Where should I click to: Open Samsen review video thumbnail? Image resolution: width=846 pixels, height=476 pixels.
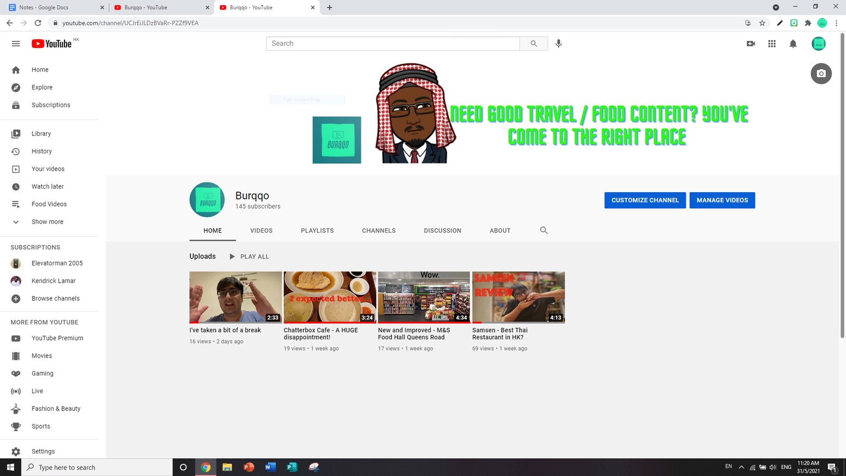(518, 297)
